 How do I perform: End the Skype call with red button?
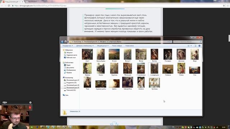(x=30, y=108)
